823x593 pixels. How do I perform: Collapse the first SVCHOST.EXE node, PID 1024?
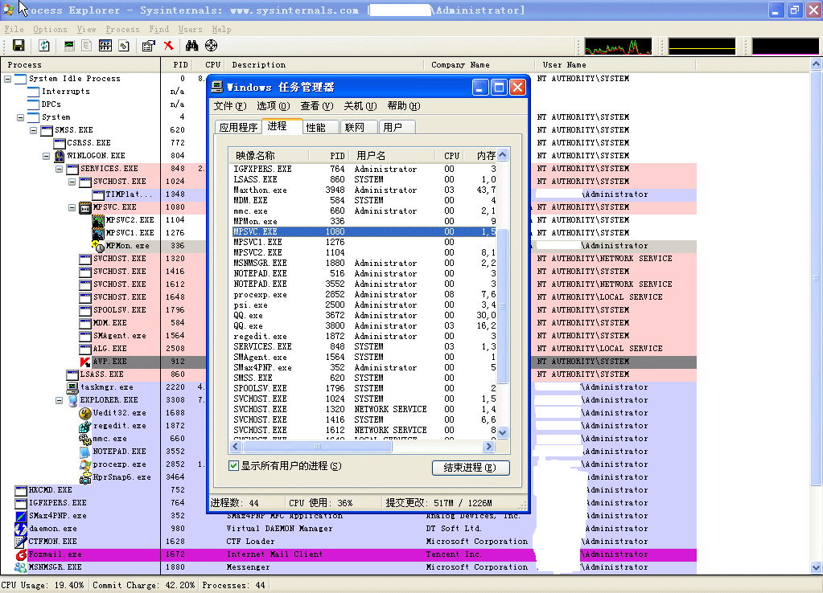click(x=72, y=182)
